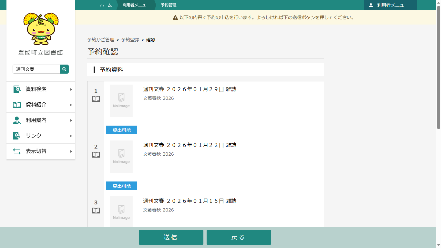Click the 利用案内 person icon
The image size is (441, 248).
click(17, 120)
